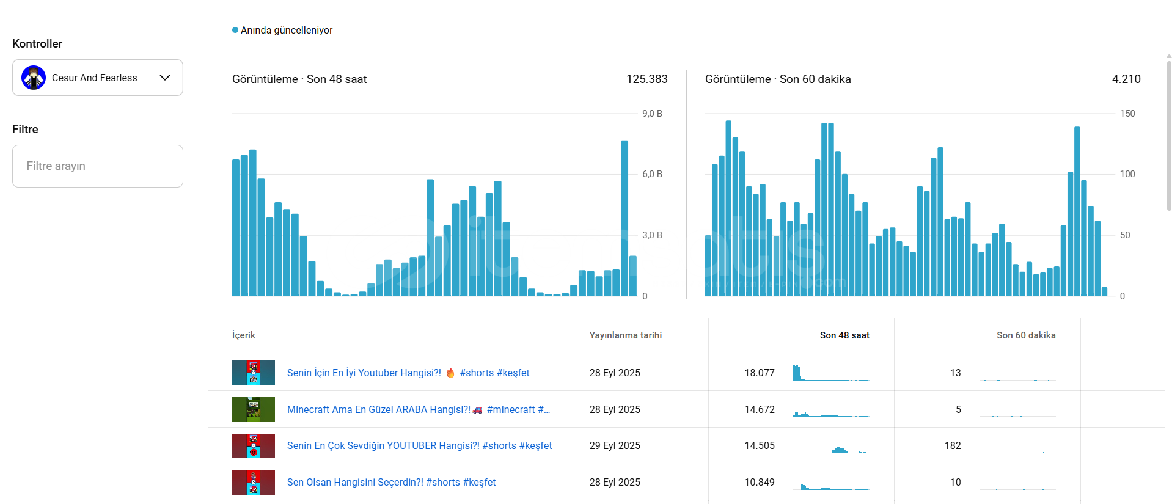Open thumbnail for Sen Olsan Hangisini Seçerdin video
The image size is (1172, 504).
[x=254, y=483]
